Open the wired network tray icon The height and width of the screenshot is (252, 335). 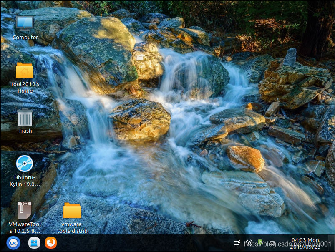point(237,243)
